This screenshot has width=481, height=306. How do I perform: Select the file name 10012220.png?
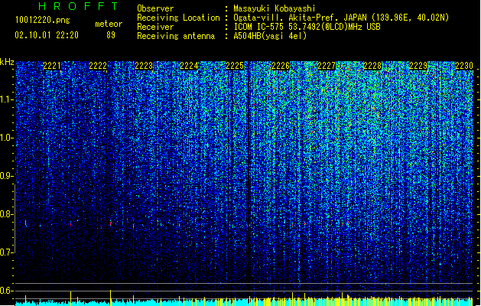(43, 21)
